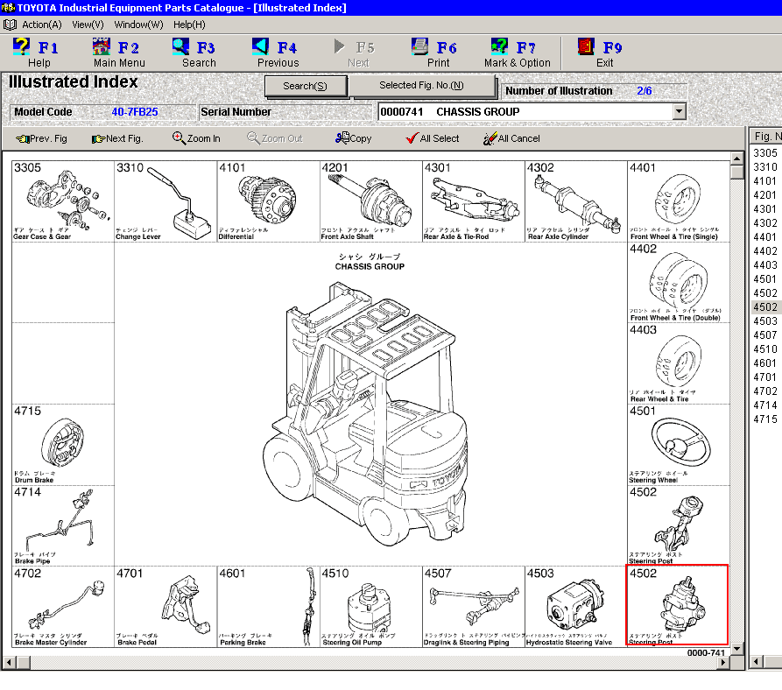This screenshot has height=690, width=782.
Task: Select 4503 Hydrostatic Steering Valve thumbnail
Action: coord(576,607)
